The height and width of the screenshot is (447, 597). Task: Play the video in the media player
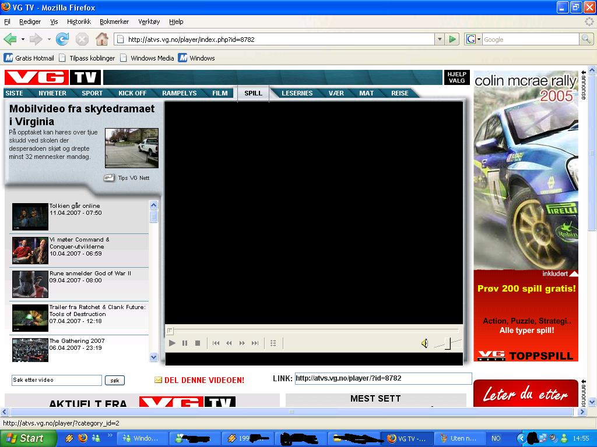coord(172,343)
